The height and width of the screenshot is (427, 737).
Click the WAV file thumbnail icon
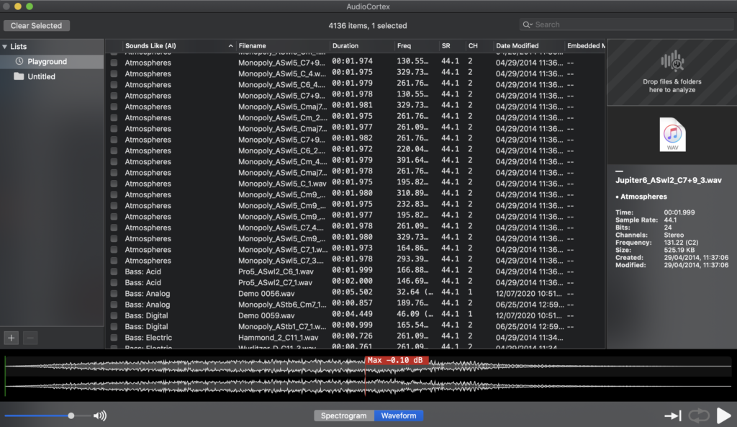[672, 135]
